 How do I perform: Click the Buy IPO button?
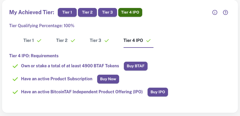[x=158, y=92]
